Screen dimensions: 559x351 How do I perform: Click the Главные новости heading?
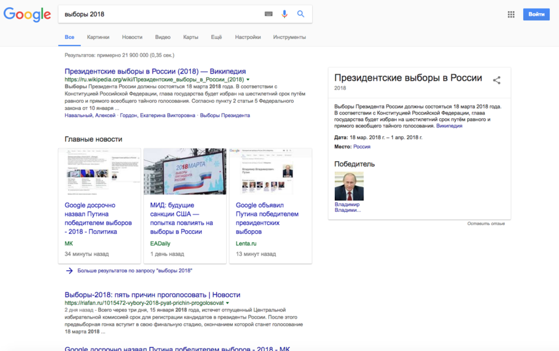(93, 139)
